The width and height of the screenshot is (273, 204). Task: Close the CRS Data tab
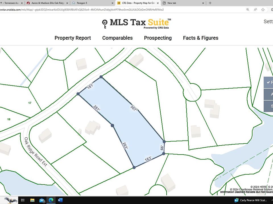[x=158, y=3]
